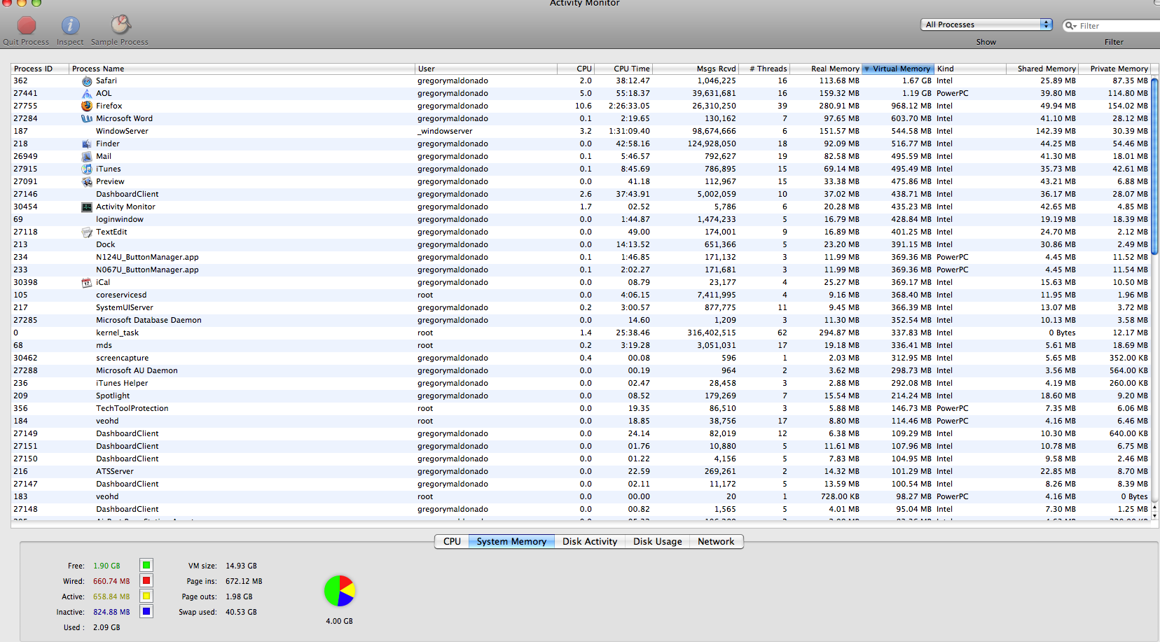Image resolution: width=1160 pixels, height=642 pixels.
Task: Select the AOL process icon
Action: pos(87,94)
